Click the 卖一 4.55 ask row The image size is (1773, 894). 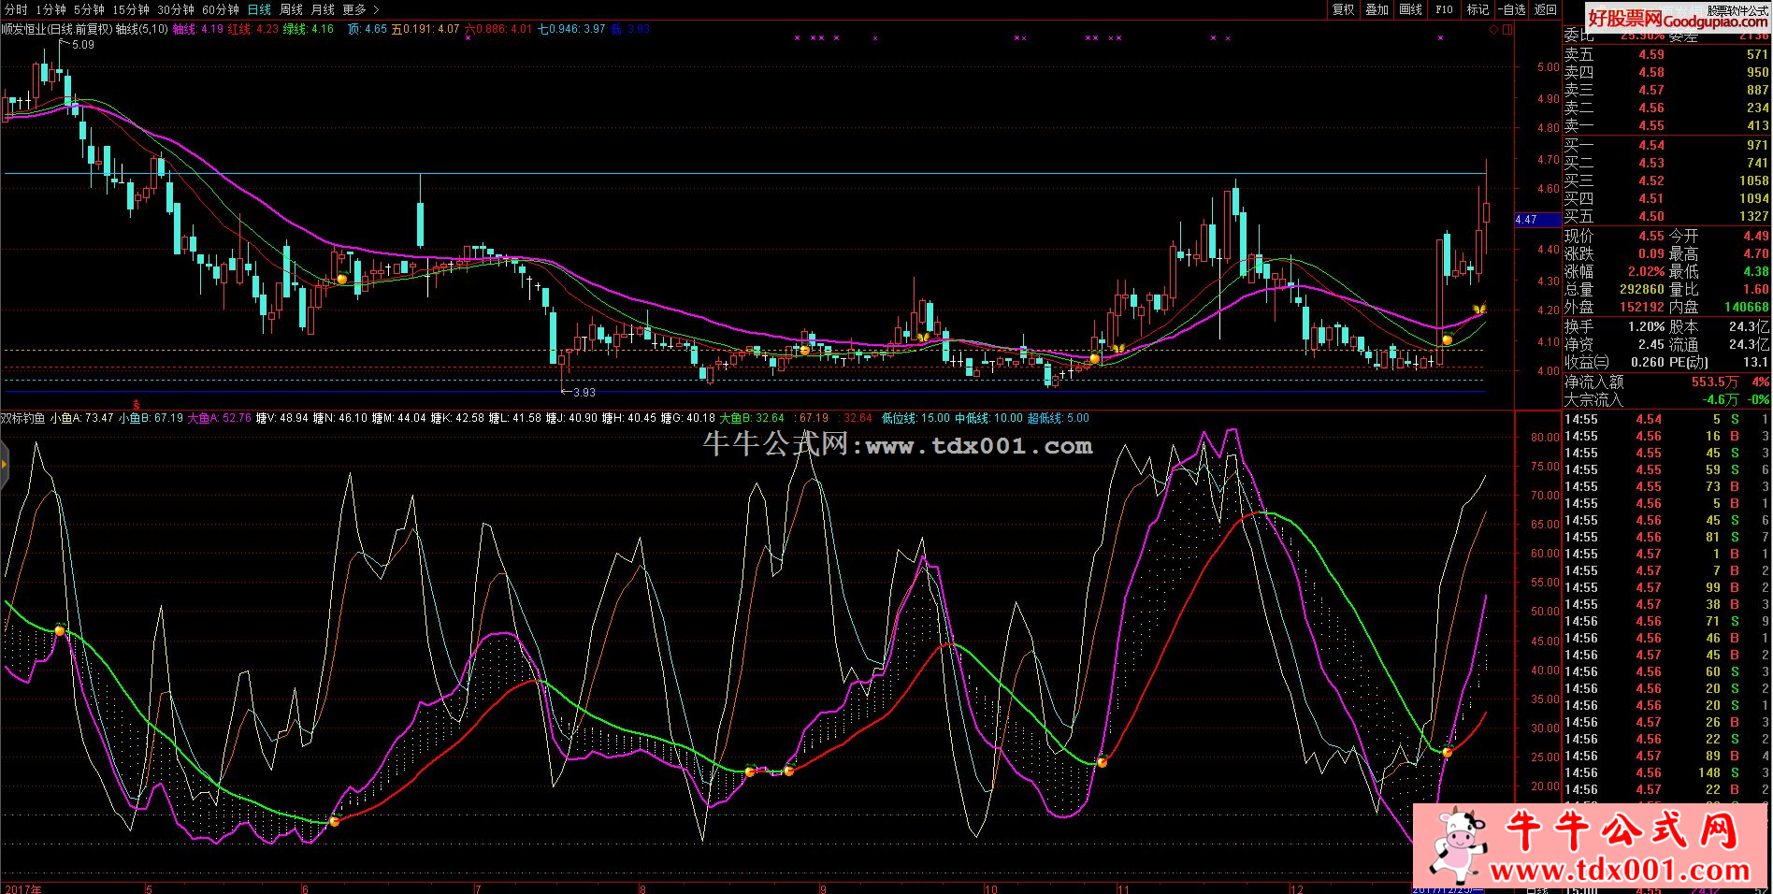pyautogui.click(x=1666, y=125)
